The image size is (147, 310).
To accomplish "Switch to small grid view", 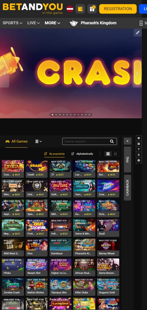I will pyautogui.click(x=115, y=154).
